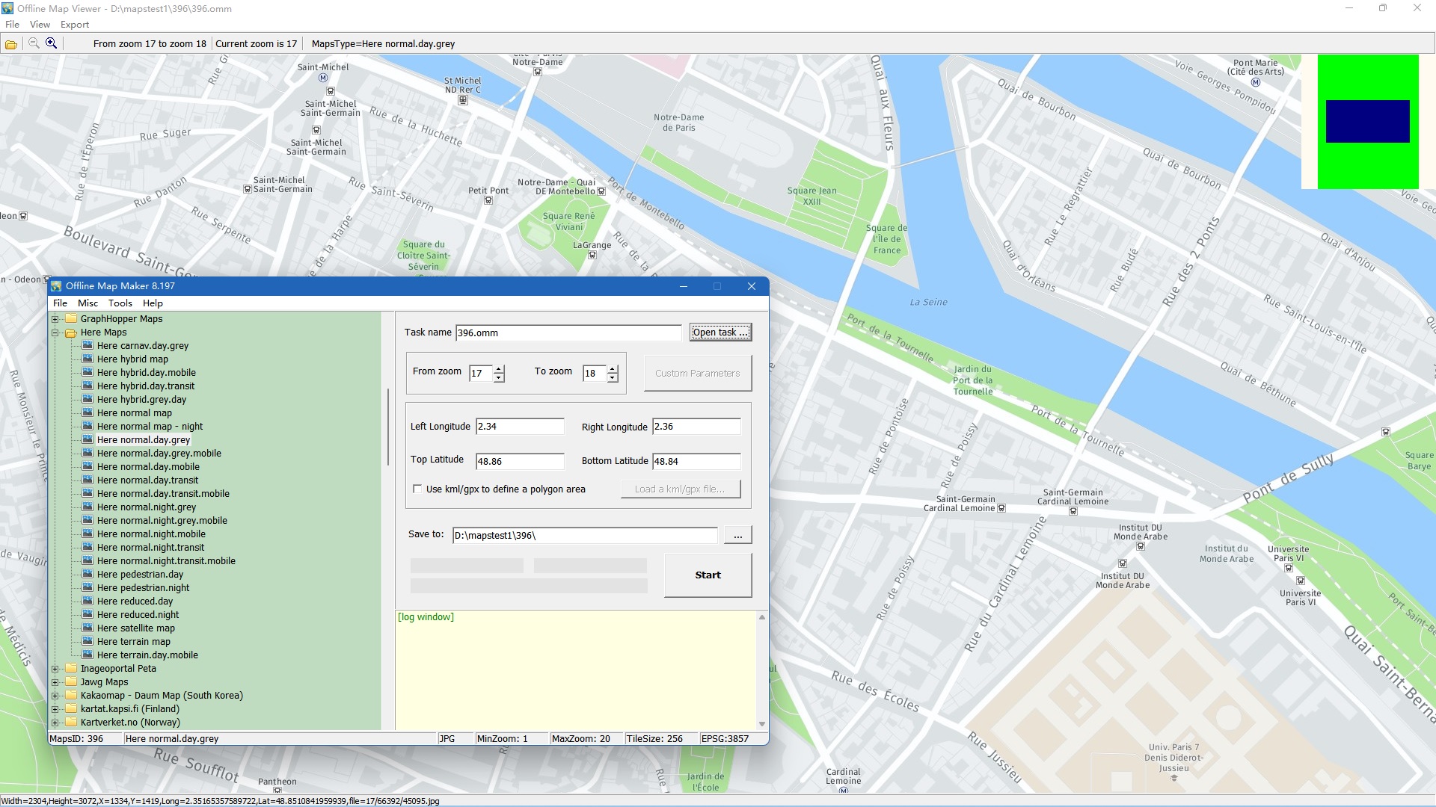Select the Here normal.night.mobile icon

88,534
